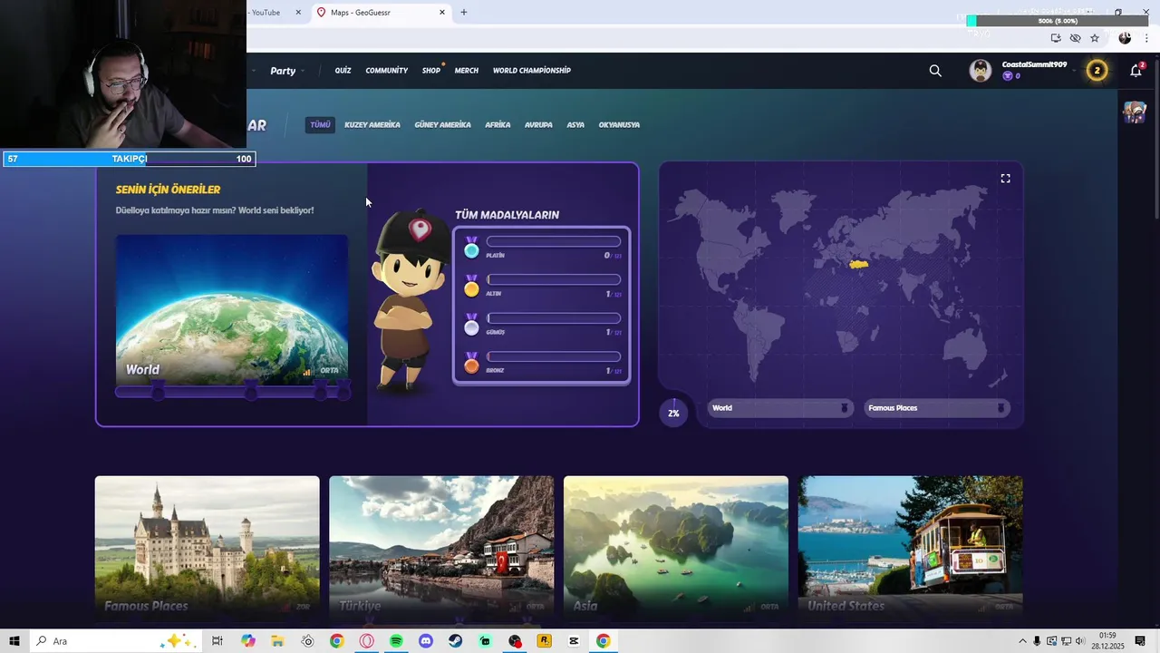Select the Afrika filter tab
The image size is (1160, 653).
(x=498, y=124)
